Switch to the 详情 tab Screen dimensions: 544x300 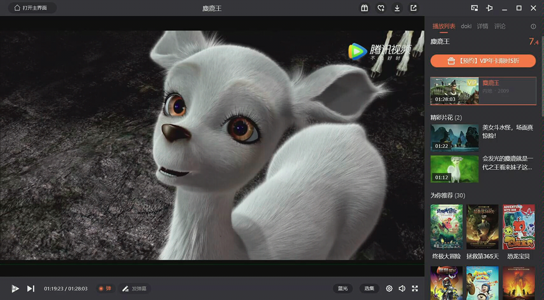[x=483, y=26]
